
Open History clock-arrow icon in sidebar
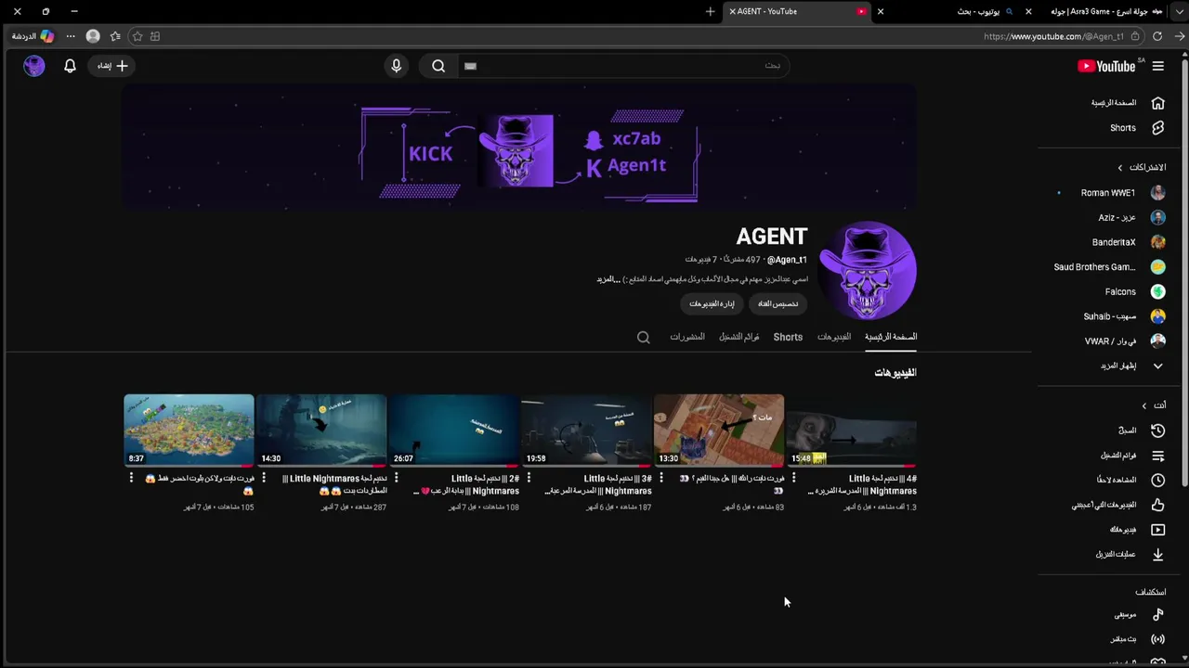1157,430
